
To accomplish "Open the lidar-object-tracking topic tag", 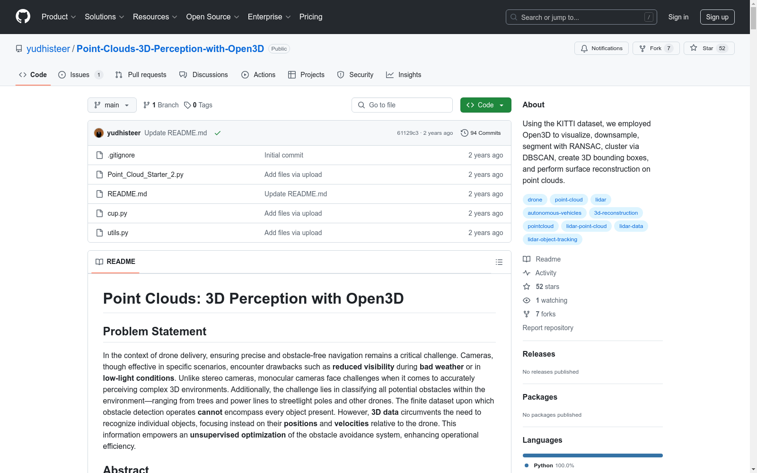I will 553,239.
